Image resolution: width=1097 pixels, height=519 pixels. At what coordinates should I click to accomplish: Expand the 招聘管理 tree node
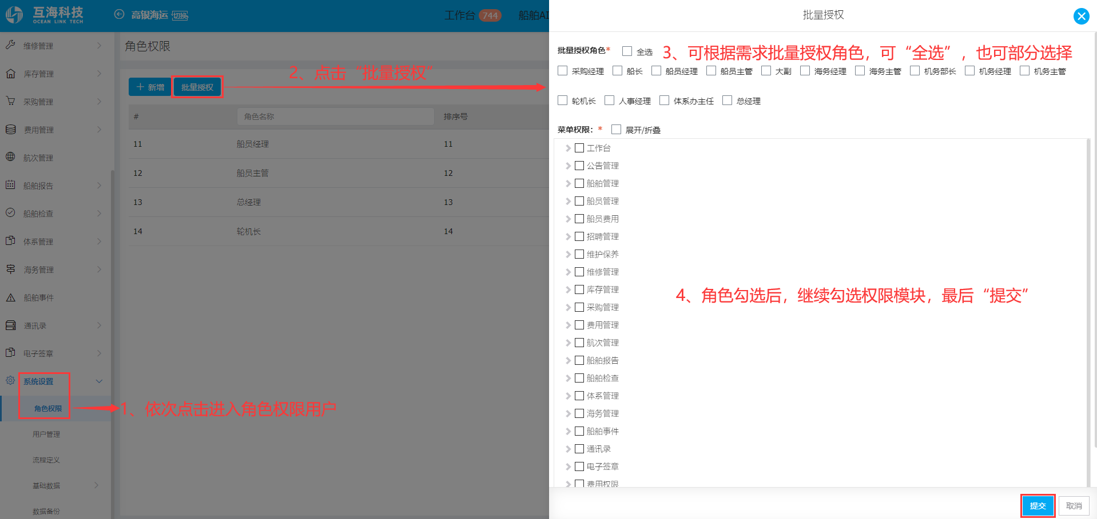[x=568, y=236]
